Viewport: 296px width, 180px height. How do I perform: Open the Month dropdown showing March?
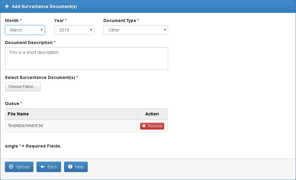[x=25, y=30]
